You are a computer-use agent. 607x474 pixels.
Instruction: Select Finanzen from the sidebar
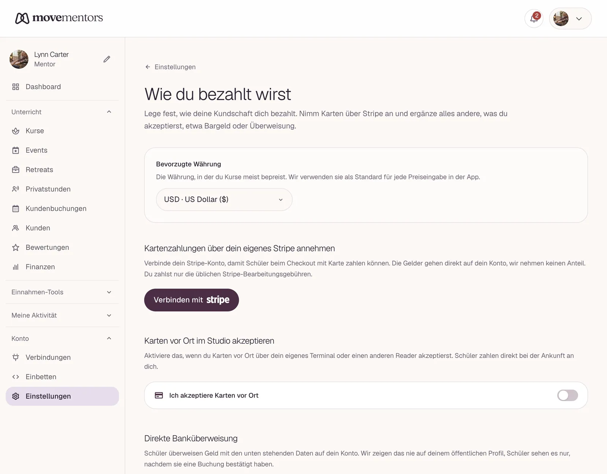(x=62, y=267)
